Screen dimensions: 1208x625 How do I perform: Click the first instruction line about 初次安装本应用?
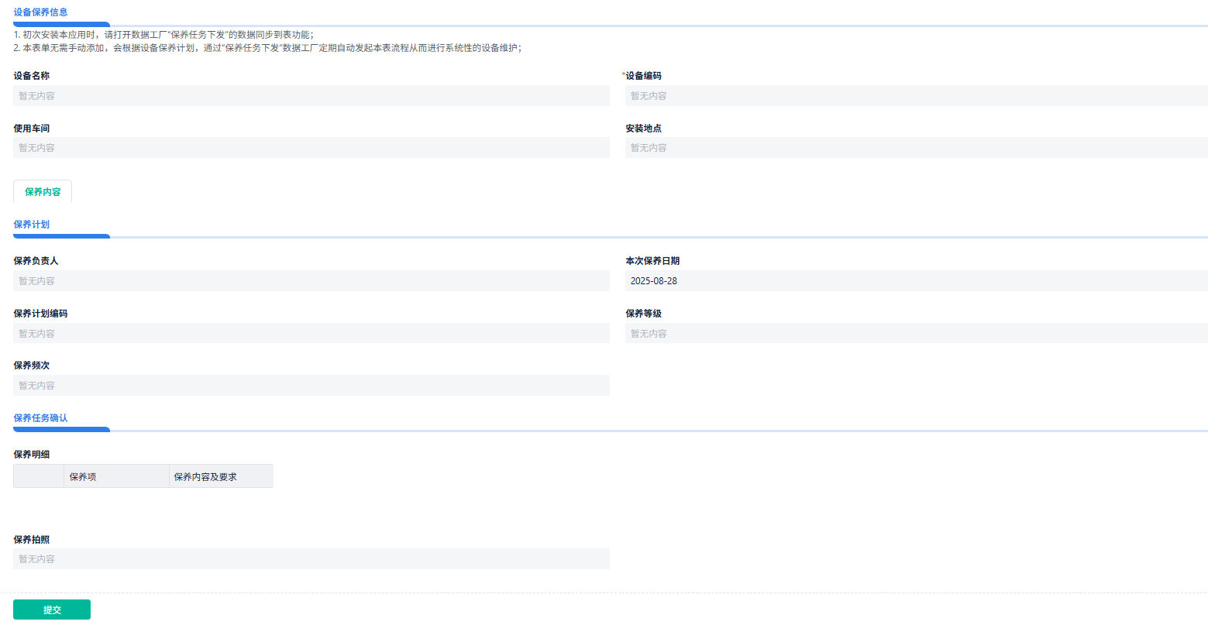pyautogui.click(x=163, y=35)
